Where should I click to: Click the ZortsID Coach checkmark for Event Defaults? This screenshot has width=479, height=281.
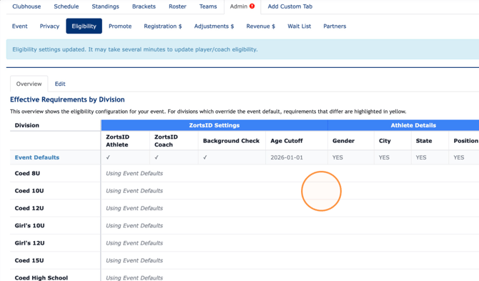[157, 157]
